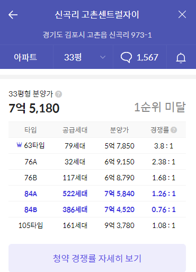Click competition rate 1.68 : 1
This screenshot has height=272, width=196.
[164, 178]
